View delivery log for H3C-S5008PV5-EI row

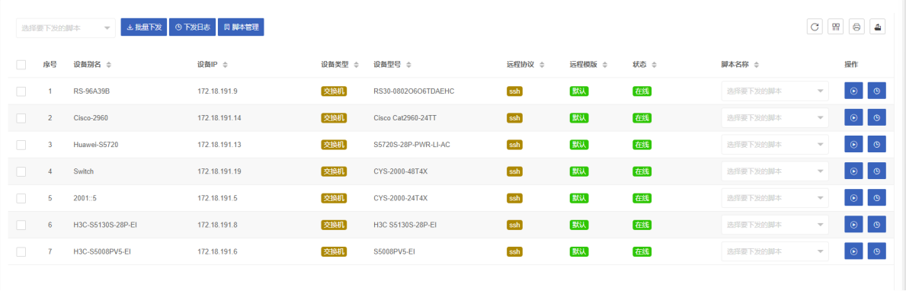[x=877, y=251]
